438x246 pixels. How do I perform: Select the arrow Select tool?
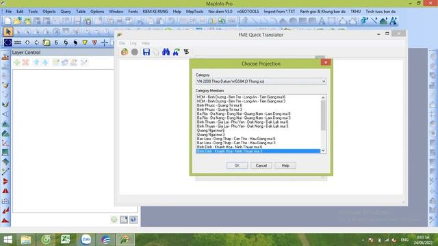click(8, 31)
